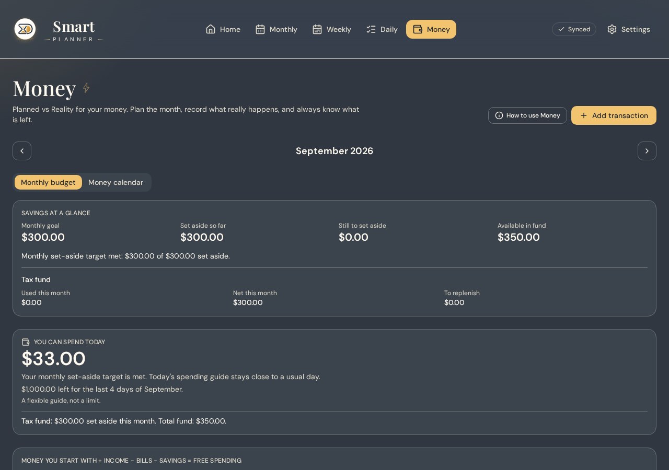This screenshot has width=669, height=470.
Task: Click the To replenish $0.00 value
Action: (454, 302)
